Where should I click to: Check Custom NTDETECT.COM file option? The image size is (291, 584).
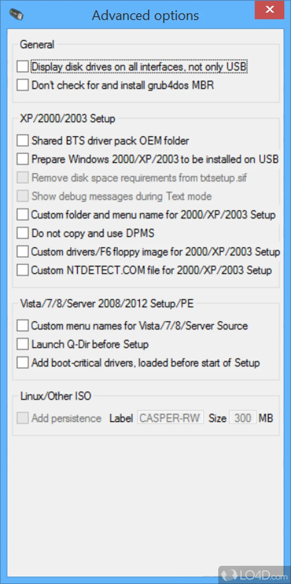coord(23,270)
